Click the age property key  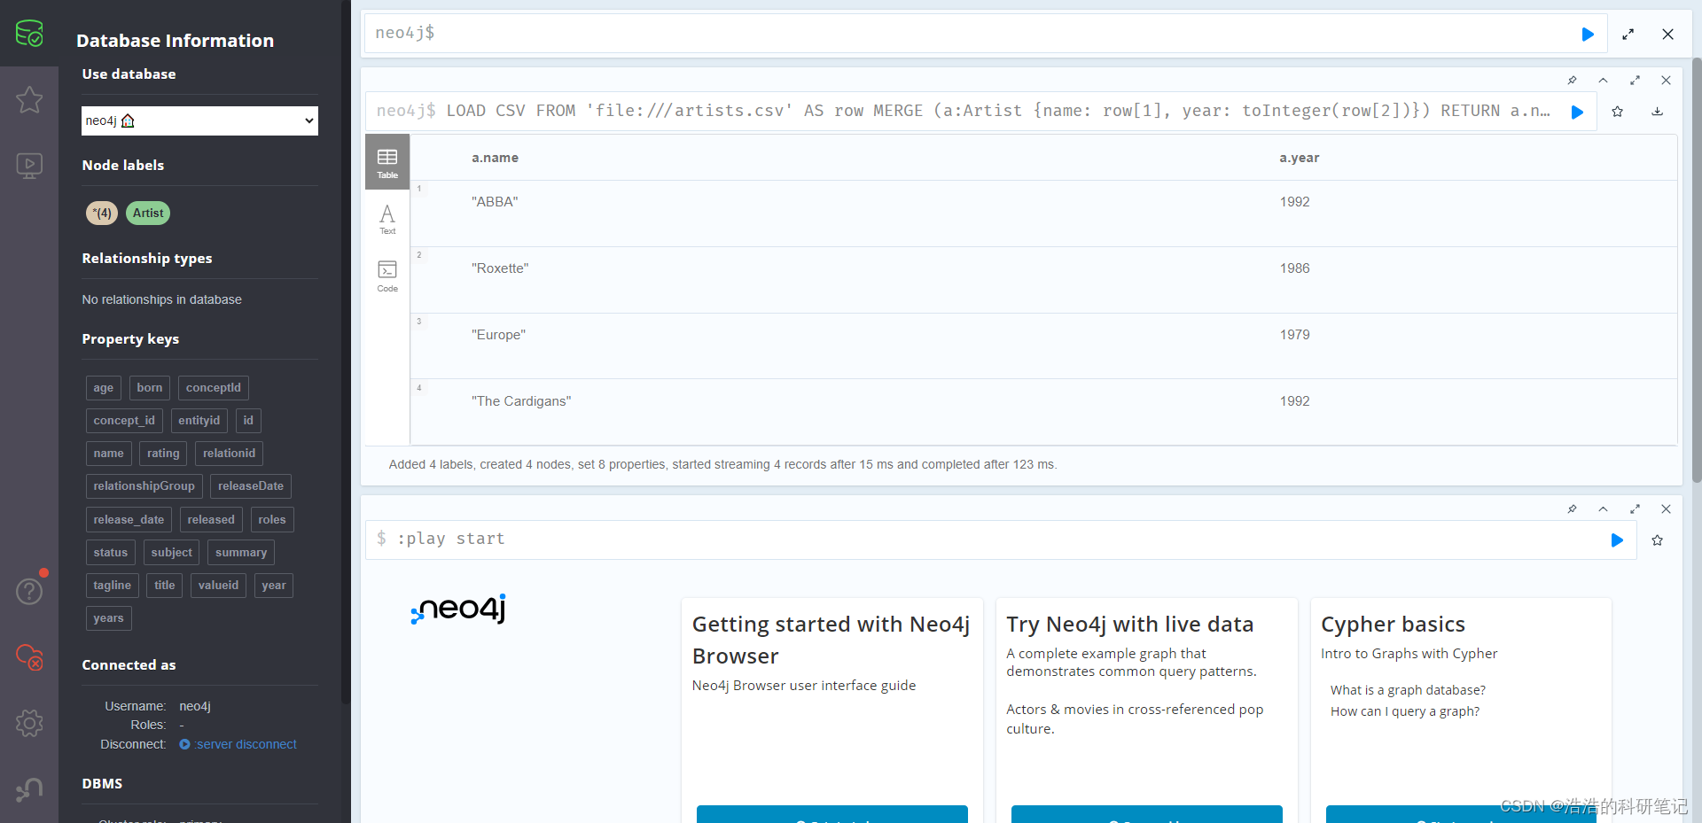(x=104, y=388)
